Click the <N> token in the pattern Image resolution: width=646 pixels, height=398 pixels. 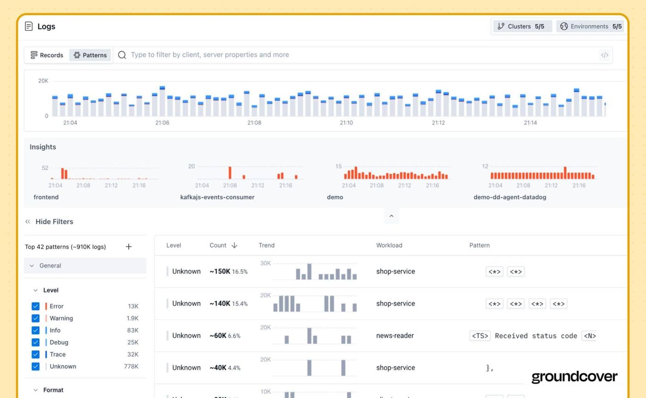click(x=589, y=335)
